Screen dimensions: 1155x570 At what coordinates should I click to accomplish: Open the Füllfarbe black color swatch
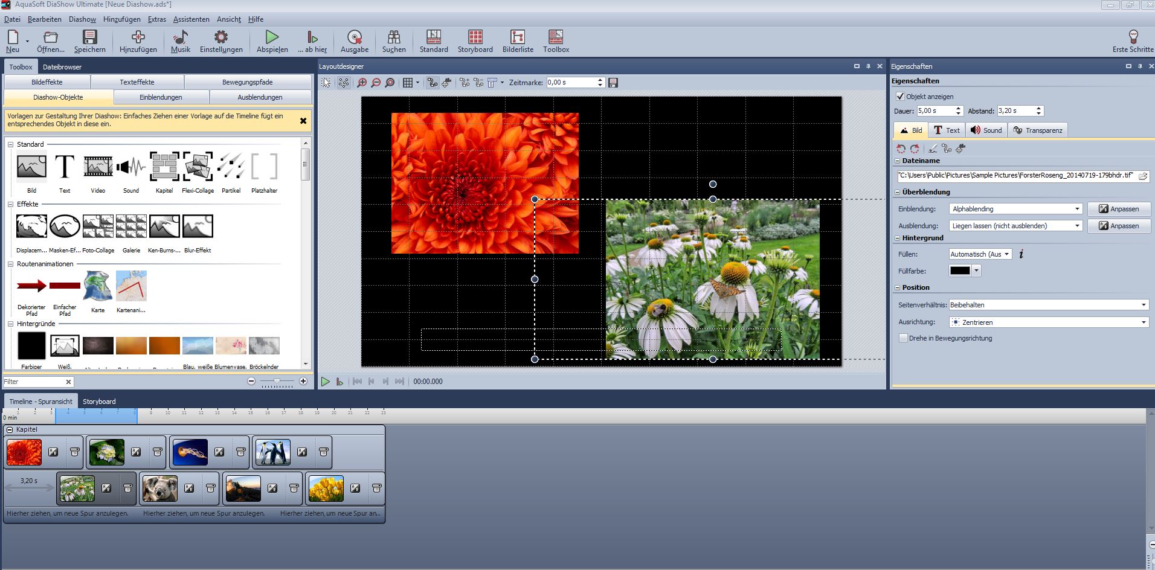959,271
